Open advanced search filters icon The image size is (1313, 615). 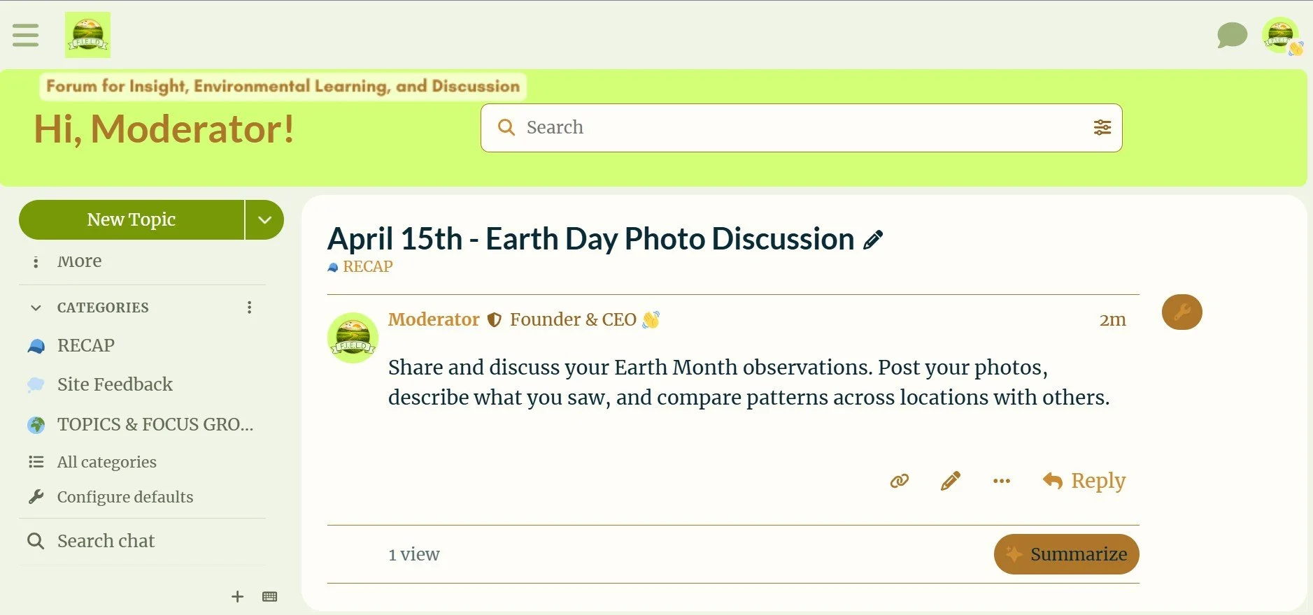(x=1102, y=127)
